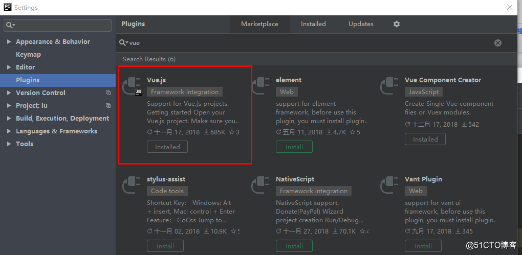Click project-level icon next to Project: lu
This screenshot has height=255, width=522.
pos(108,105)
